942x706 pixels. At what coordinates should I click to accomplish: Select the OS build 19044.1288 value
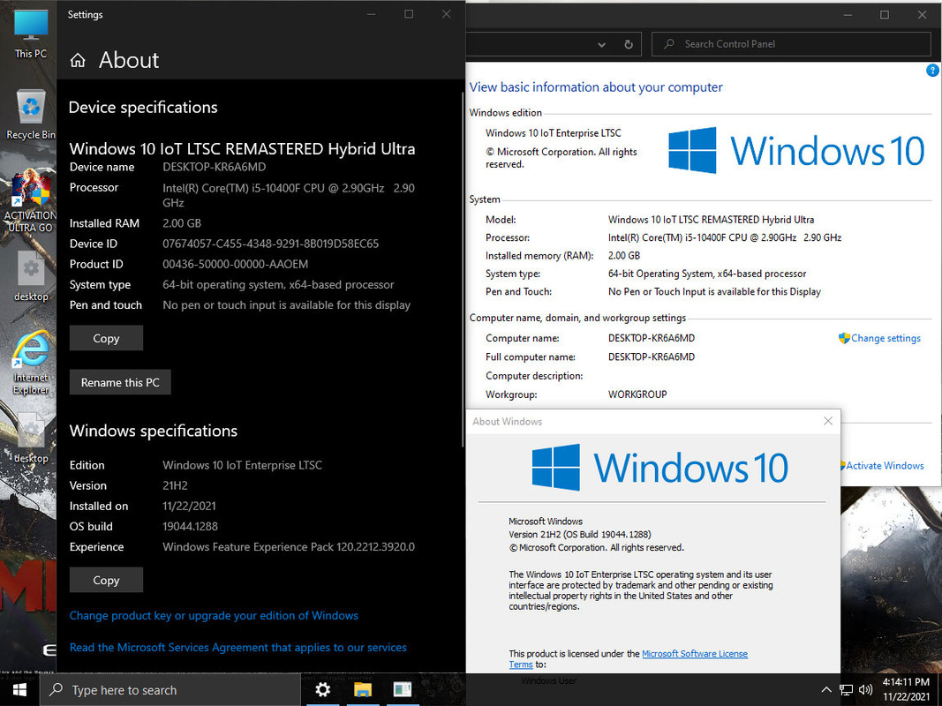190,527
